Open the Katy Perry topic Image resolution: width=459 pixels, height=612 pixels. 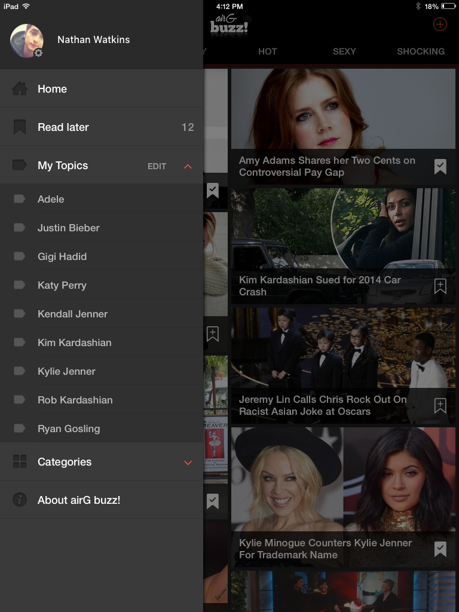pos(102,285)
